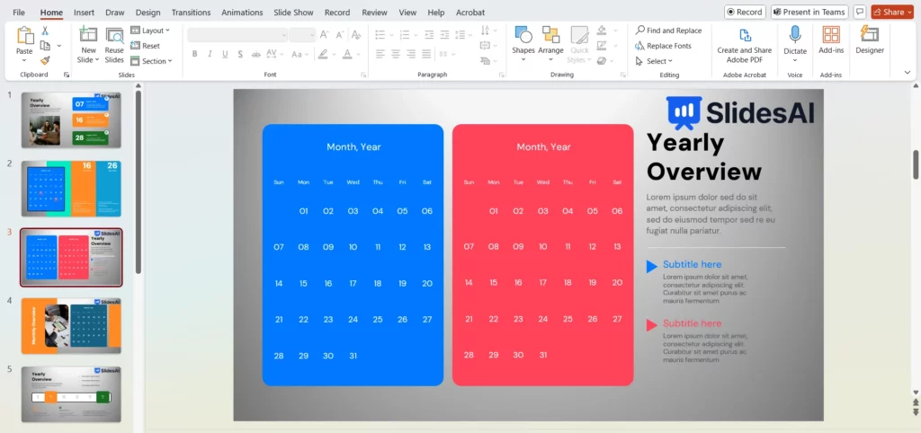Select the Format Painter brush

[45, 60]
